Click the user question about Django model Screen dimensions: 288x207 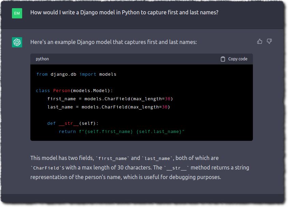tap(124, 13)
